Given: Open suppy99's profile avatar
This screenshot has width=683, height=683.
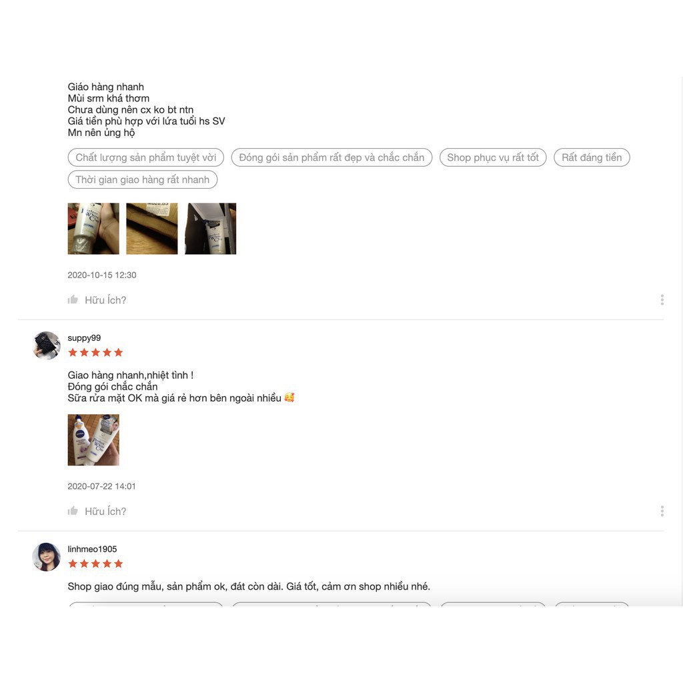Looking at the screenshot, I should [47, 346].
